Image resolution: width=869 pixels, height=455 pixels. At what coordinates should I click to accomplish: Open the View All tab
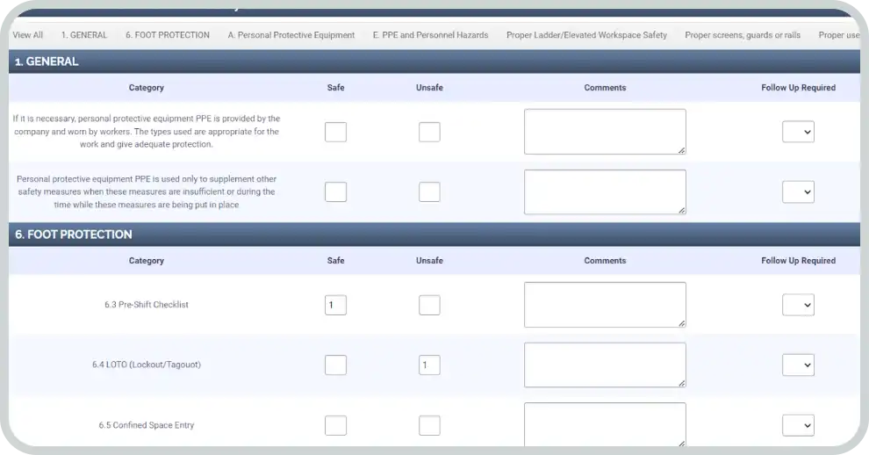click(x=28, y=35)
